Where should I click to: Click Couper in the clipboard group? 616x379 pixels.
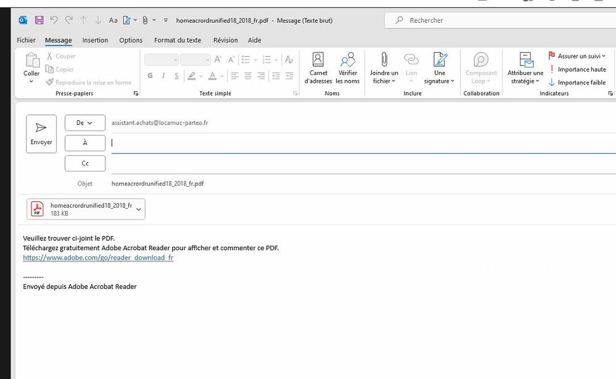click(x=61, y=56)
